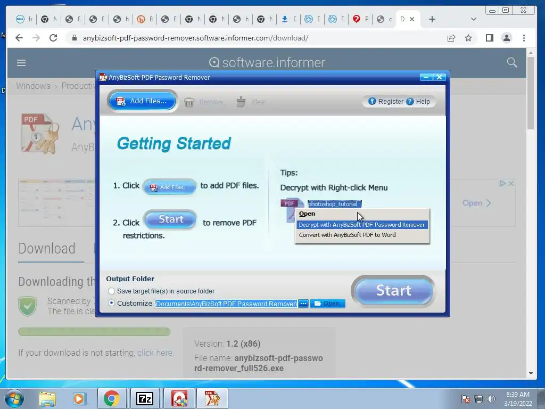Go forward in Chrome browser
The height and width of the screenshot is (409, 545).
coord(36,38)
